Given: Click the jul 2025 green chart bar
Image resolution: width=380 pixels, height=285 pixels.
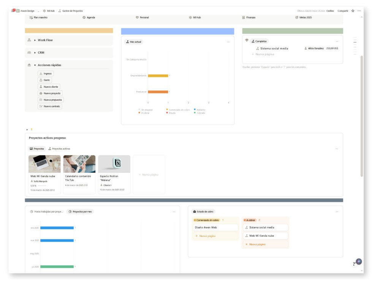Looking at the screenshot, I should 57,267.
